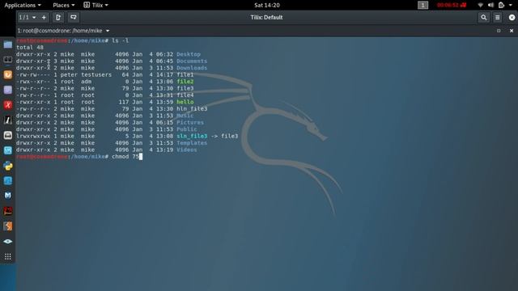Open the Files folder icon in the dock

pyautogui.click(x=8, y=44)
